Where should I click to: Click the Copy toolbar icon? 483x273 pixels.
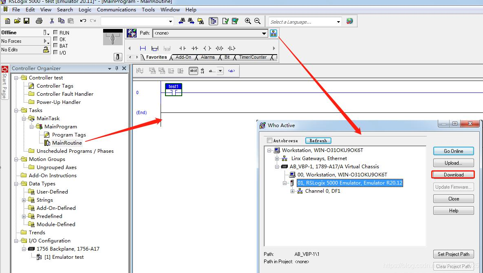pos(61,21)
